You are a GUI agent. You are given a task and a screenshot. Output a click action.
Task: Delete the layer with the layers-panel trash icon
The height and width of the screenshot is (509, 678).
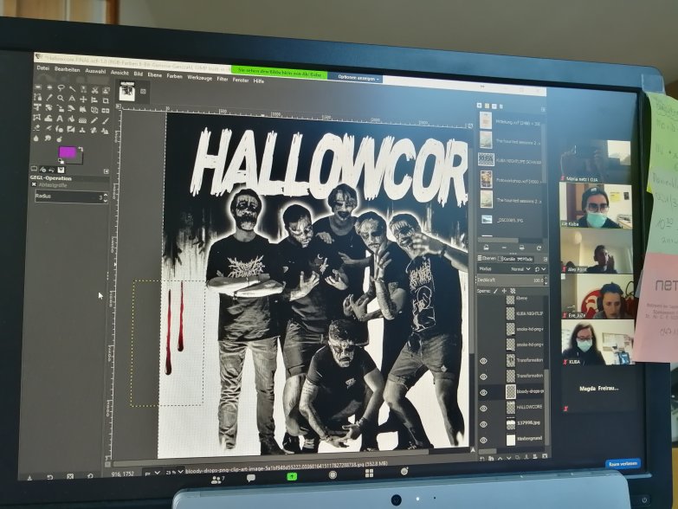tap(545, 458)
